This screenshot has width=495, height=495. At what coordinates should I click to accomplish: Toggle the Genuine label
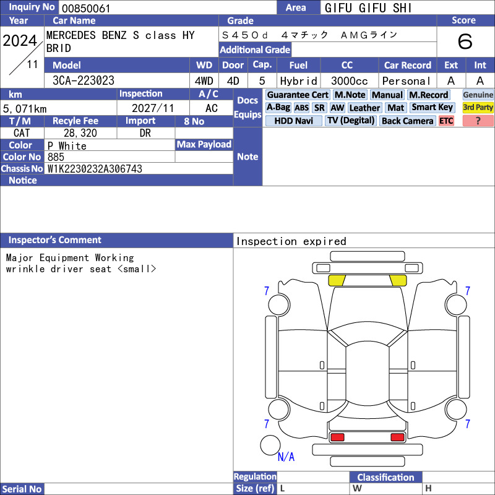coord(478,95)
